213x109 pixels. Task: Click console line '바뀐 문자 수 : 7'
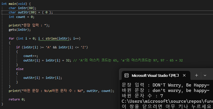[x=142, y=96]
